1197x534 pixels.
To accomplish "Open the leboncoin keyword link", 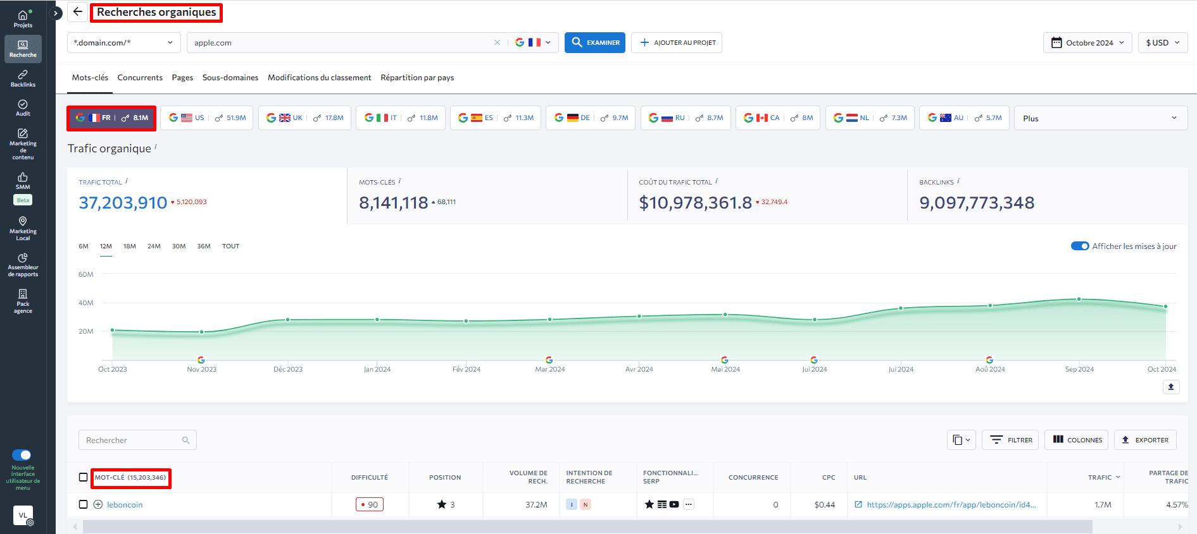I will point(125,504).
